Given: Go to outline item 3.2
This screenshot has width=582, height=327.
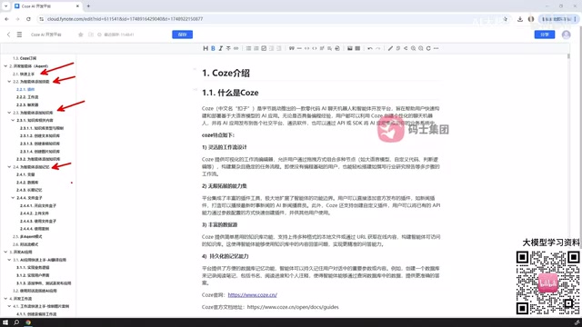Looking at the screenshot, I should click(x=35, y=291).
